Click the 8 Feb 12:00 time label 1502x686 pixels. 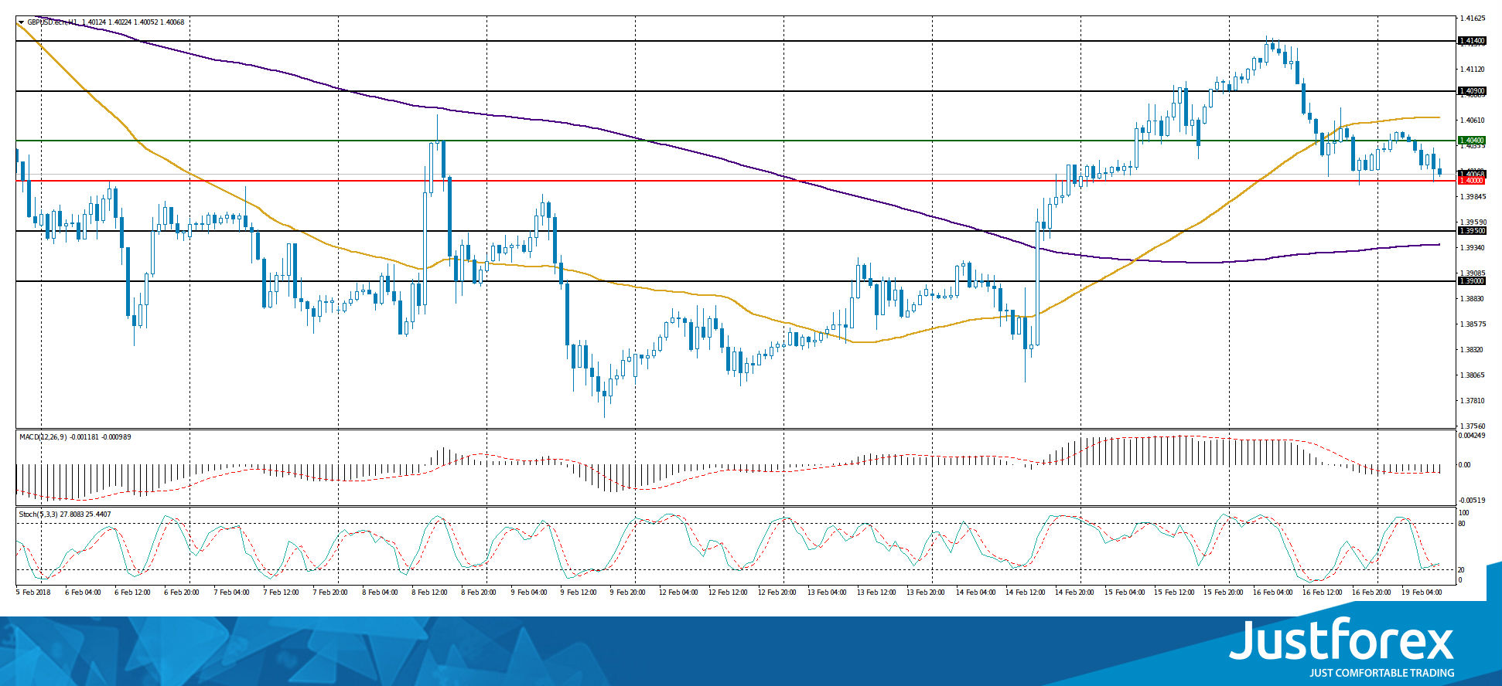[429, 593]
